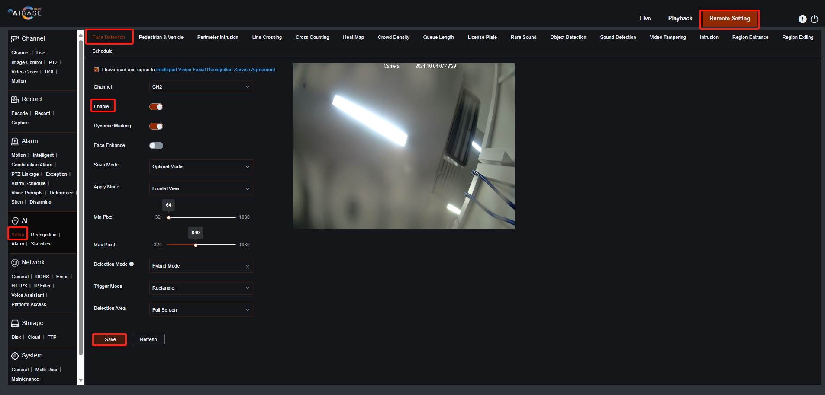Go to Live view
The width and height of the screenshot is (825, 395).
pyautogui.click(x=645, y=18)
